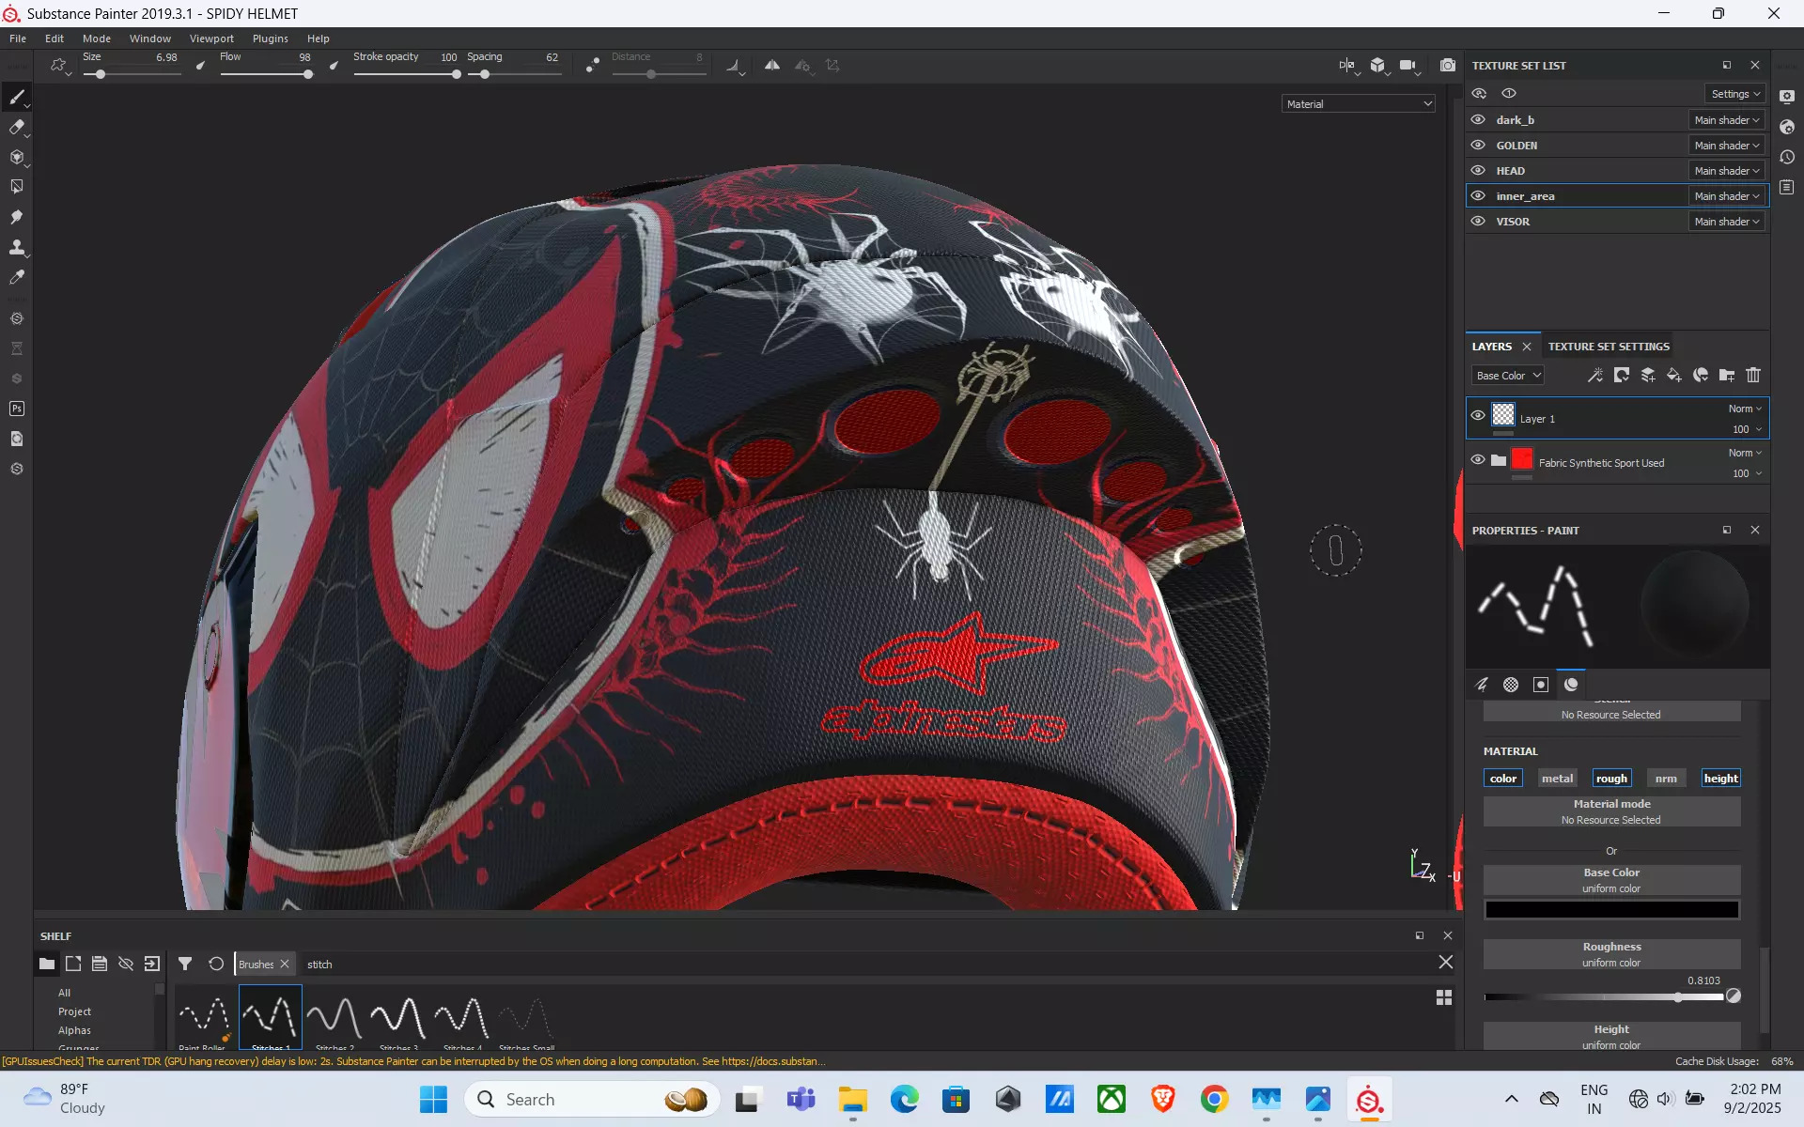The height and width of the screenshot is (1127, 1804).
Task: Open the Brush properties tab icon
Action: (1482, 685)
